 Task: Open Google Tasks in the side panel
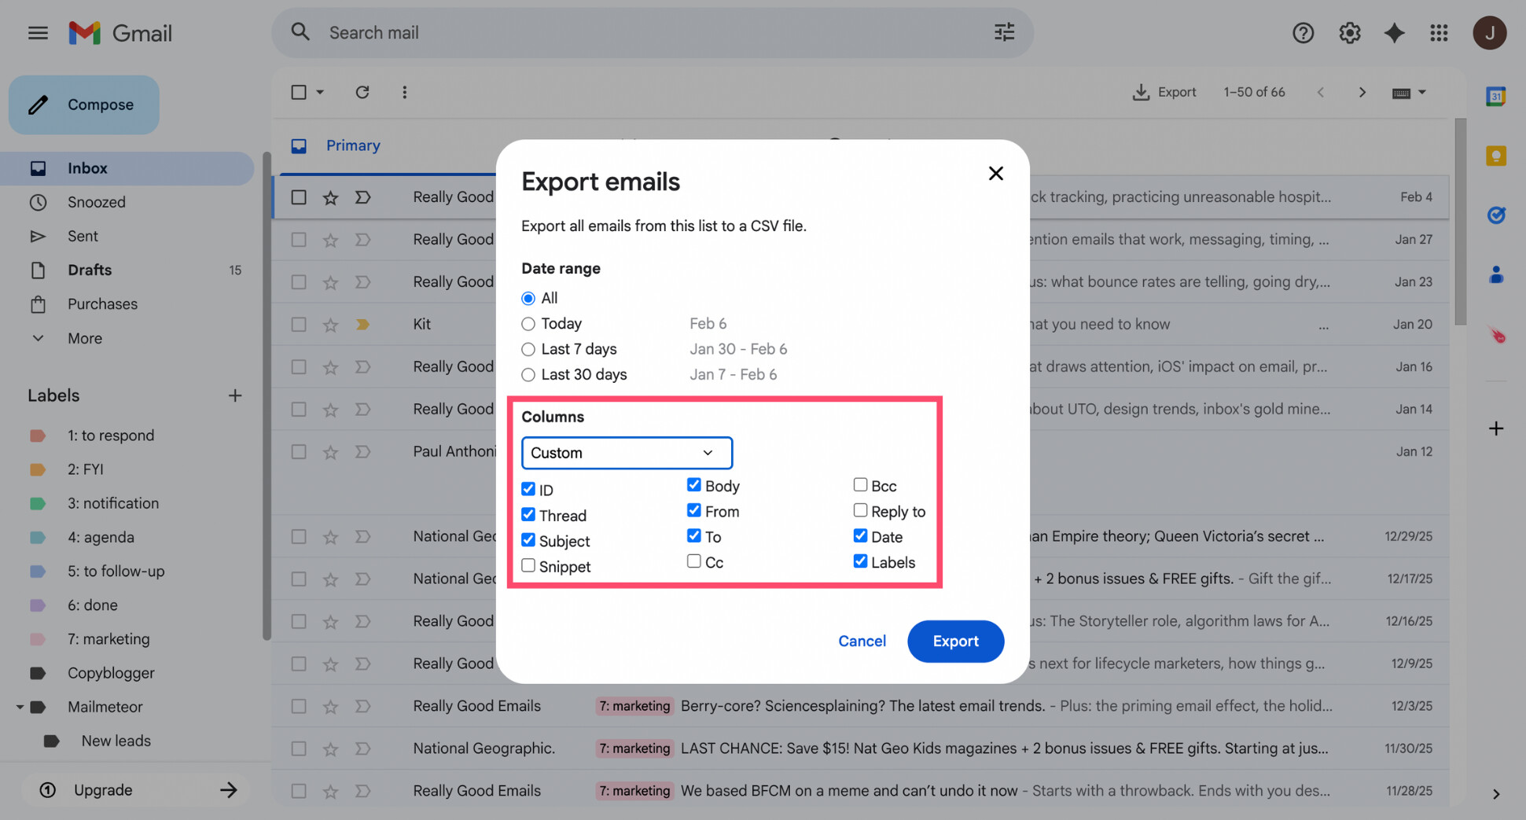point(1496,215)
